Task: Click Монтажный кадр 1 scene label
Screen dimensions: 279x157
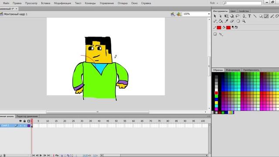Action: pos(16,14)
